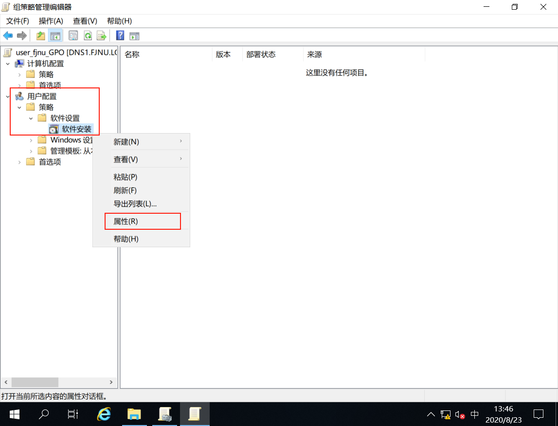Expand the Windows 设置 tree node

click(x=31, y=140)
